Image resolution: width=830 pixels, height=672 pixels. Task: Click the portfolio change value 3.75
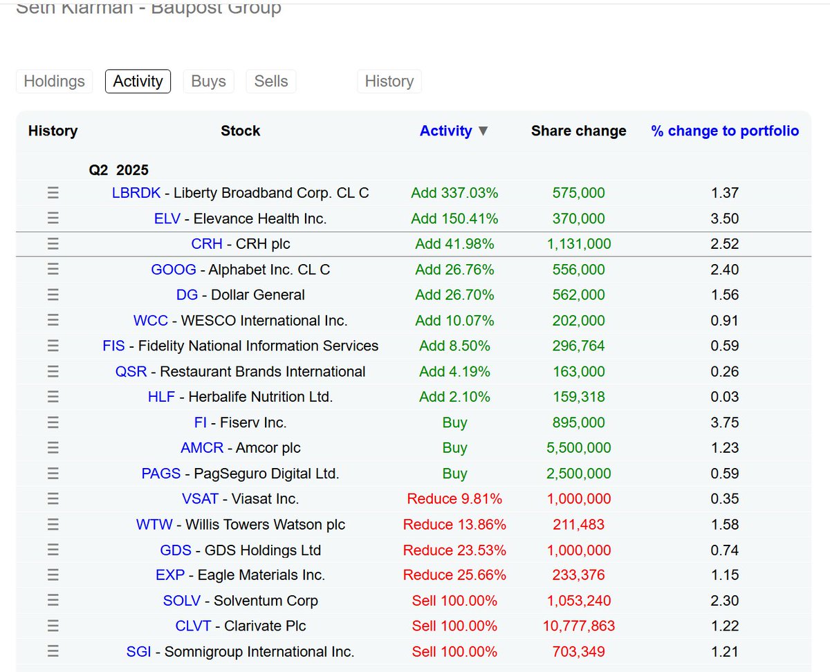pos(725,422)
